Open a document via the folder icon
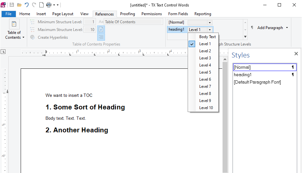The image size is (302, 173). point(19,5)
